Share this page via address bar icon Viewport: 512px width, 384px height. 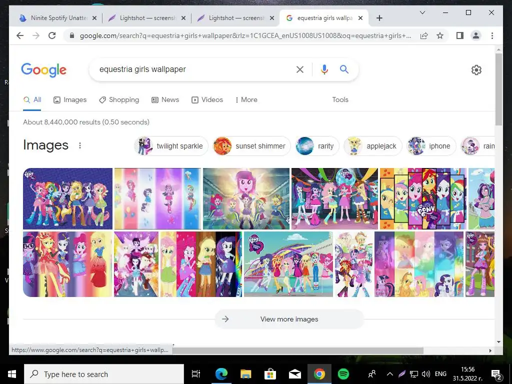(424, 35)
